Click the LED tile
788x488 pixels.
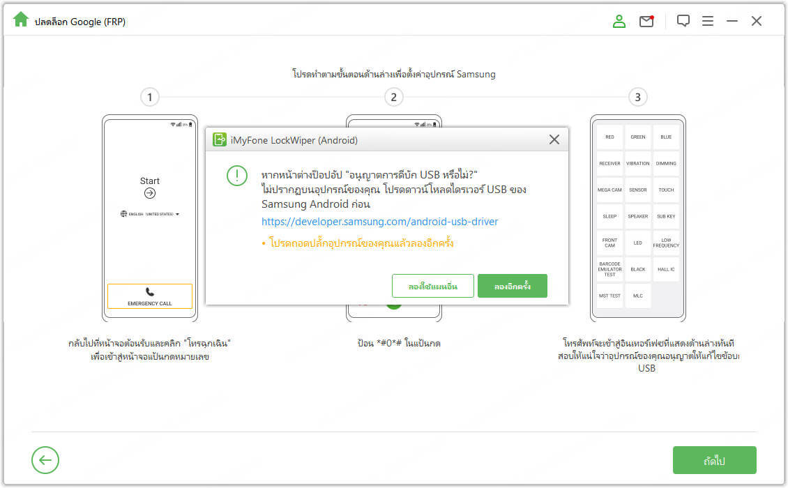click(638, 243)
